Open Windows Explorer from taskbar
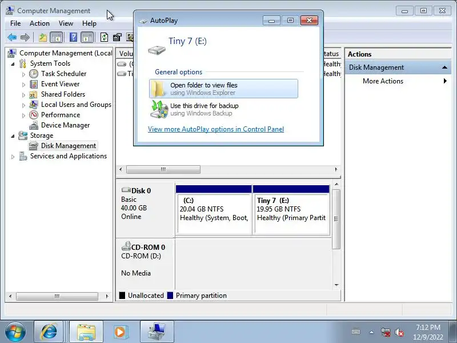 pyautogui.click(x=86, y=332)
